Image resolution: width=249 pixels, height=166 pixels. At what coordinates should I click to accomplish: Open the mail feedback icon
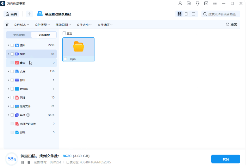[206, 3]
